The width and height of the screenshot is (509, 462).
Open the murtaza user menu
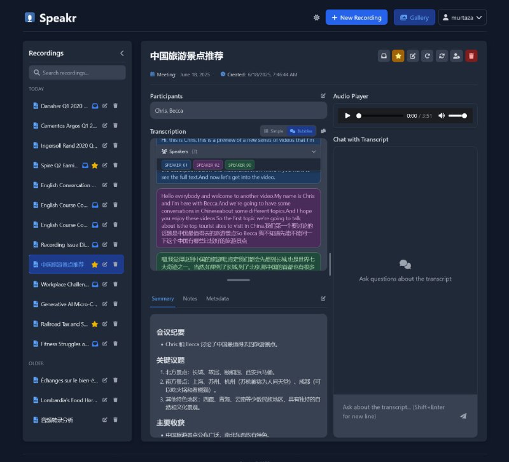click(x=463, y=18)
